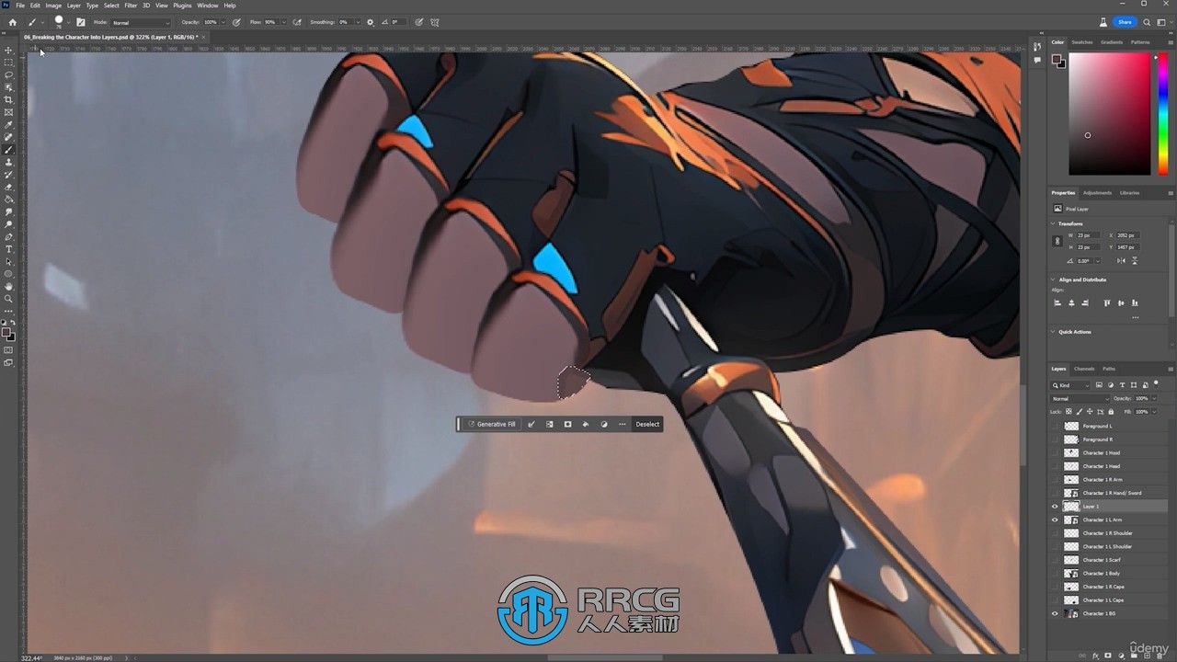The image size is (1177, 662).
Task: Hide Character 1 BG layer
Action: [1055, 613]
